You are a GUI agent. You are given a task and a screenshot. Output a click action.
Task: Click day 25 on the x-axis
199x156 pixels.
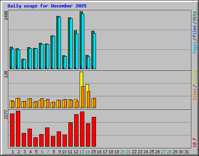click(152, 152)
